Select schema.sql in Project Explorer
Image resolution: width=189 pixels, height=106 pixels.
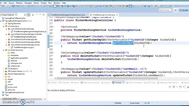15,66
